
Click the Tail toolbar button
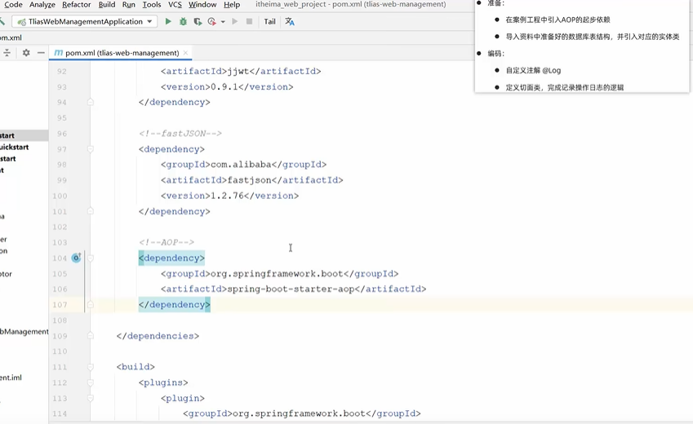(269, 21)
